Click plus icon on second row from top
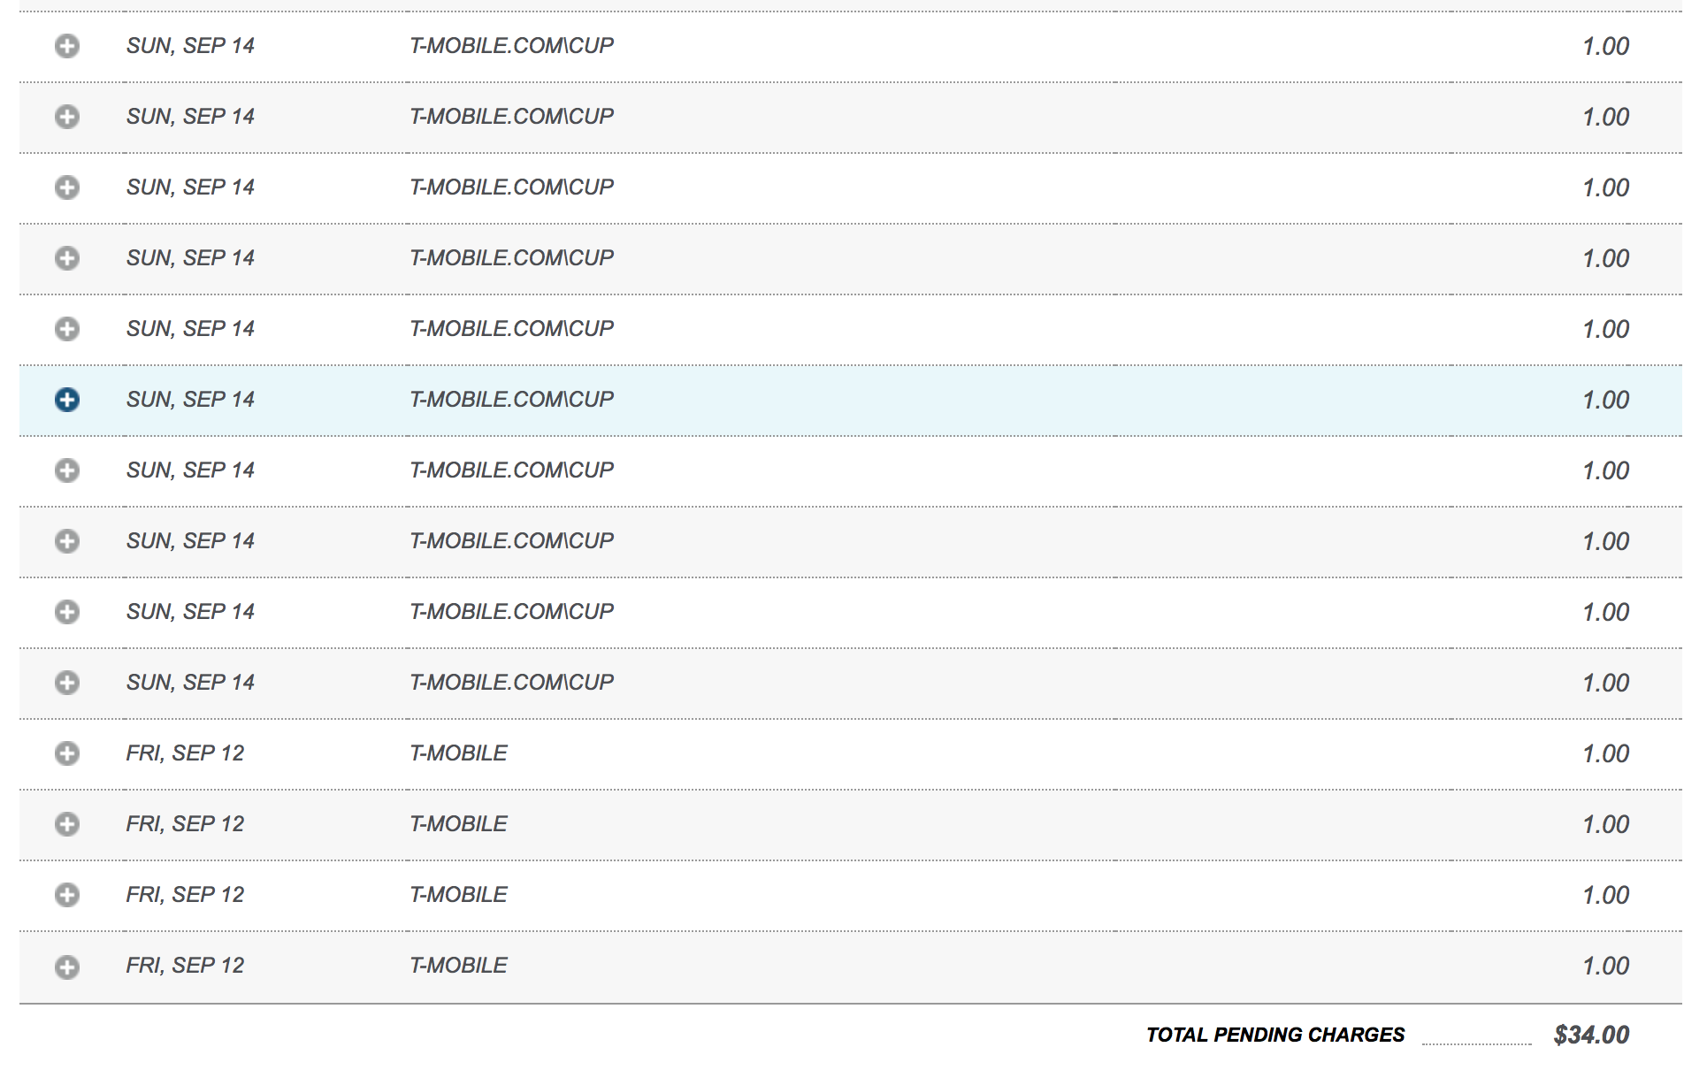 67,117
